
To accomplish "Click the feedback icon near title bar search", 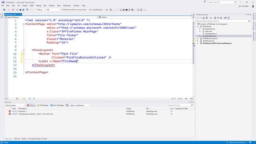I will pos(205,2).
